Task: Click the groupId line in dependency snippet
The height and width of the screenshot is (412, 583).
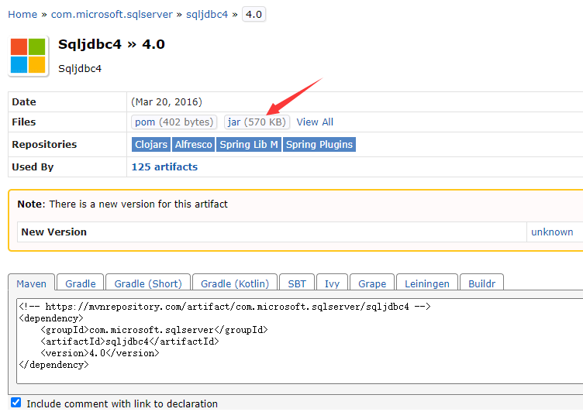Action: pos(154,330)
